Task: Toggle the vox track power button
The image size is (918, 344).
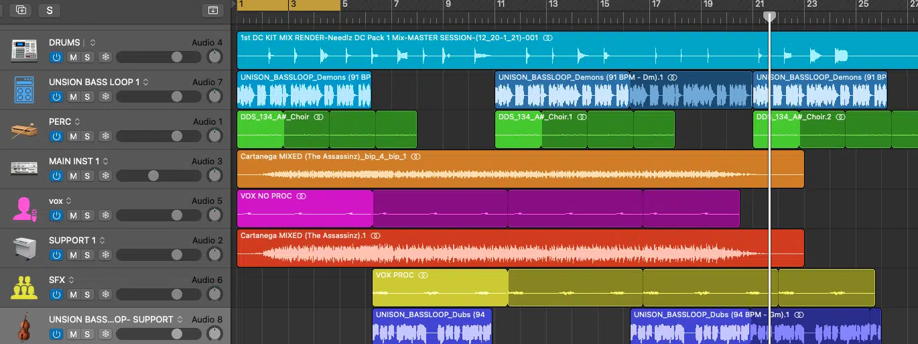Action: [x=56, y=215]
